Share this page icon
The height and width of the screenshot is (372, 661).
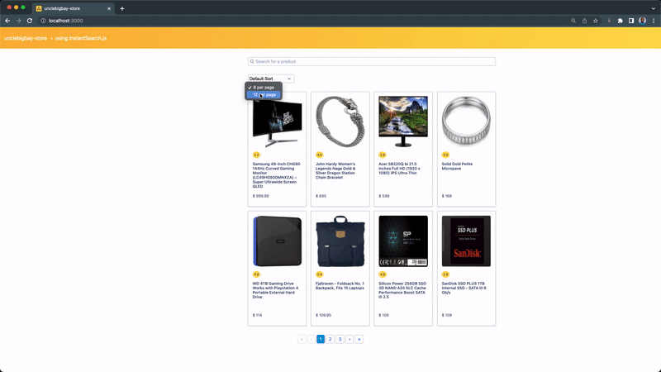584,21
